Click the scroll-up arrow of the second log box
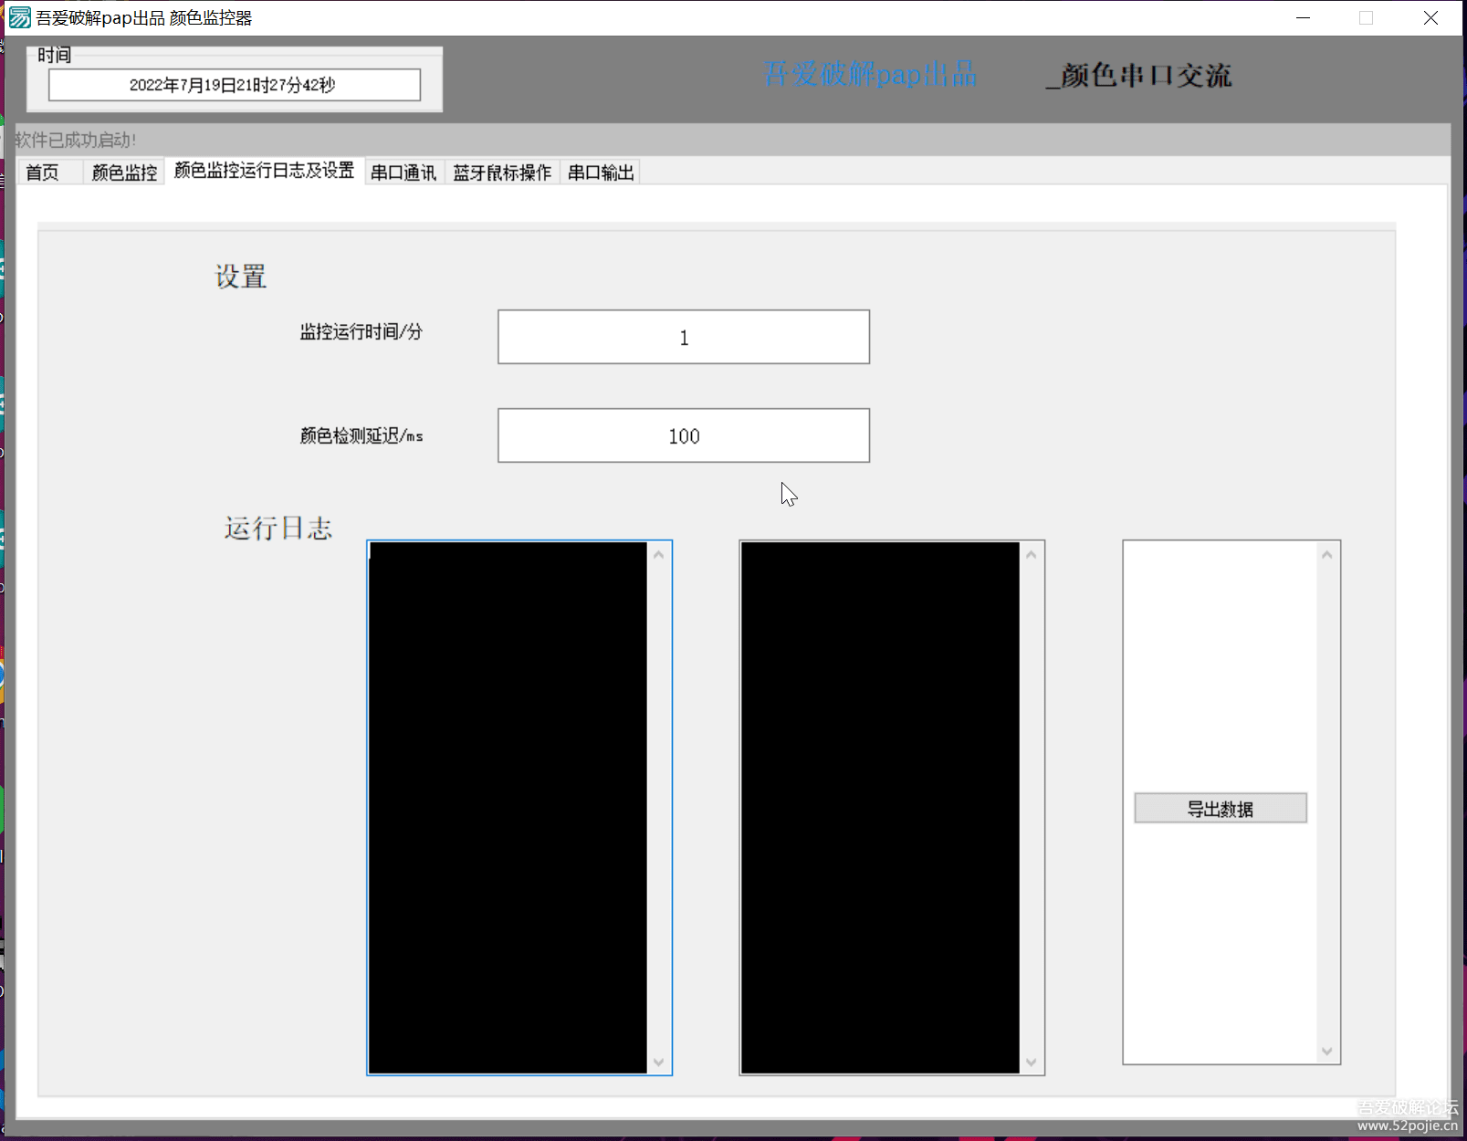1467x1141 pixels. coord(1032,554)
